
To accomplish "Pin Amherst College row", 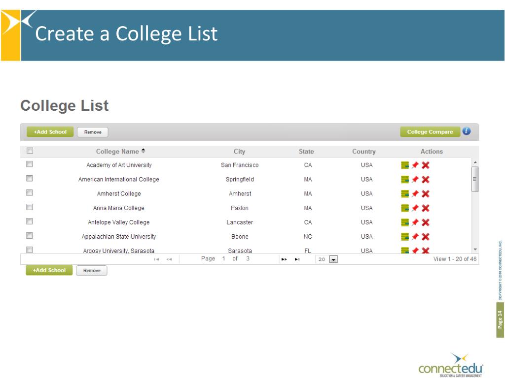I will pyautogui.click(x=415, y=194).
